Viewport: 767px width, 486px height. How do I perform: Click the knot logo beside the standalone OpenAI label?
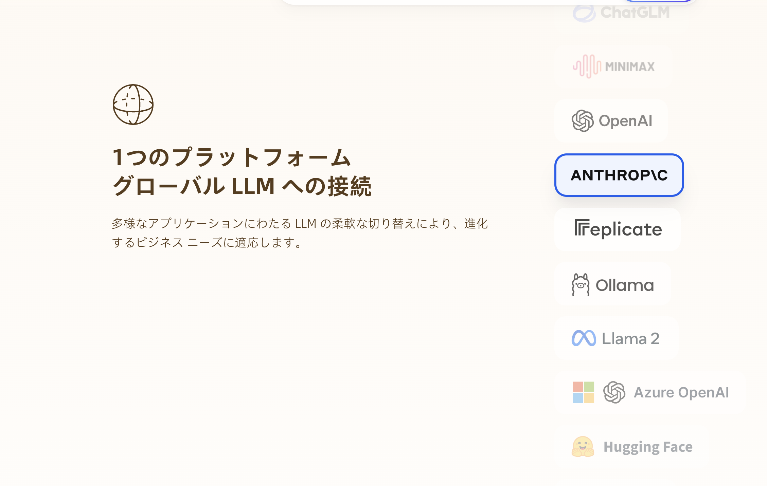[583, 121]
